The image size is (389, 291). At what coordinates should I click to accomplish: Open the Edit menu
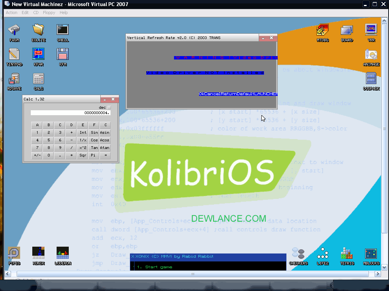coord(25,13)
